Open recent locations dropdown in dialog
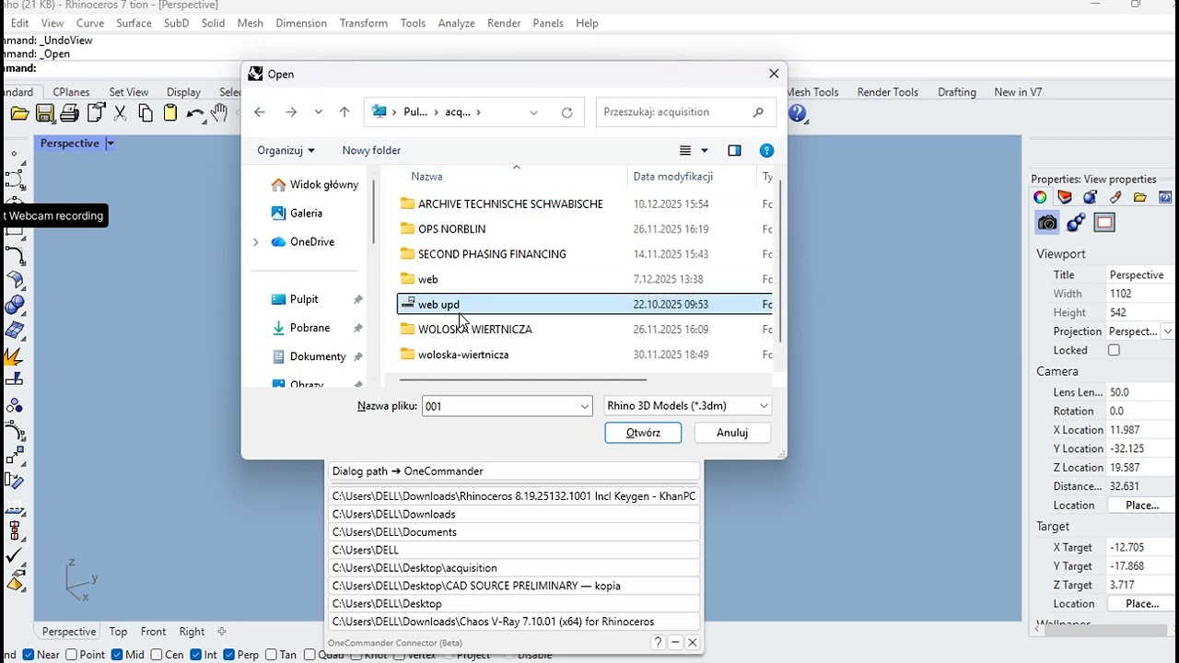This screenshot has height=663, width=1179. (x=318, y=112)
